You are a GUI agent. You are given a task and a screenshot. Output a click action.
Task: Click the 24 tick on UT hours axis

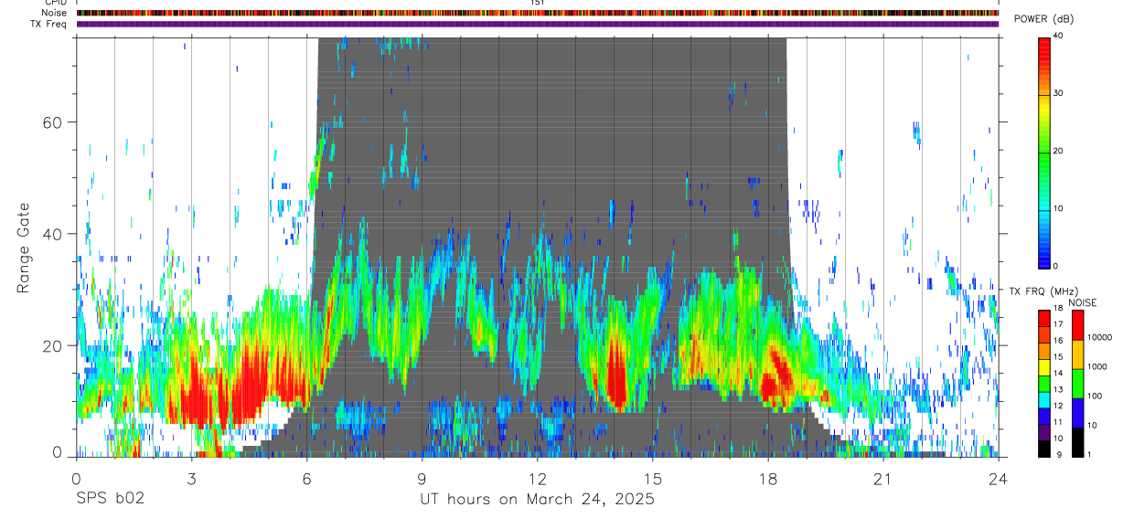(998, 478)
